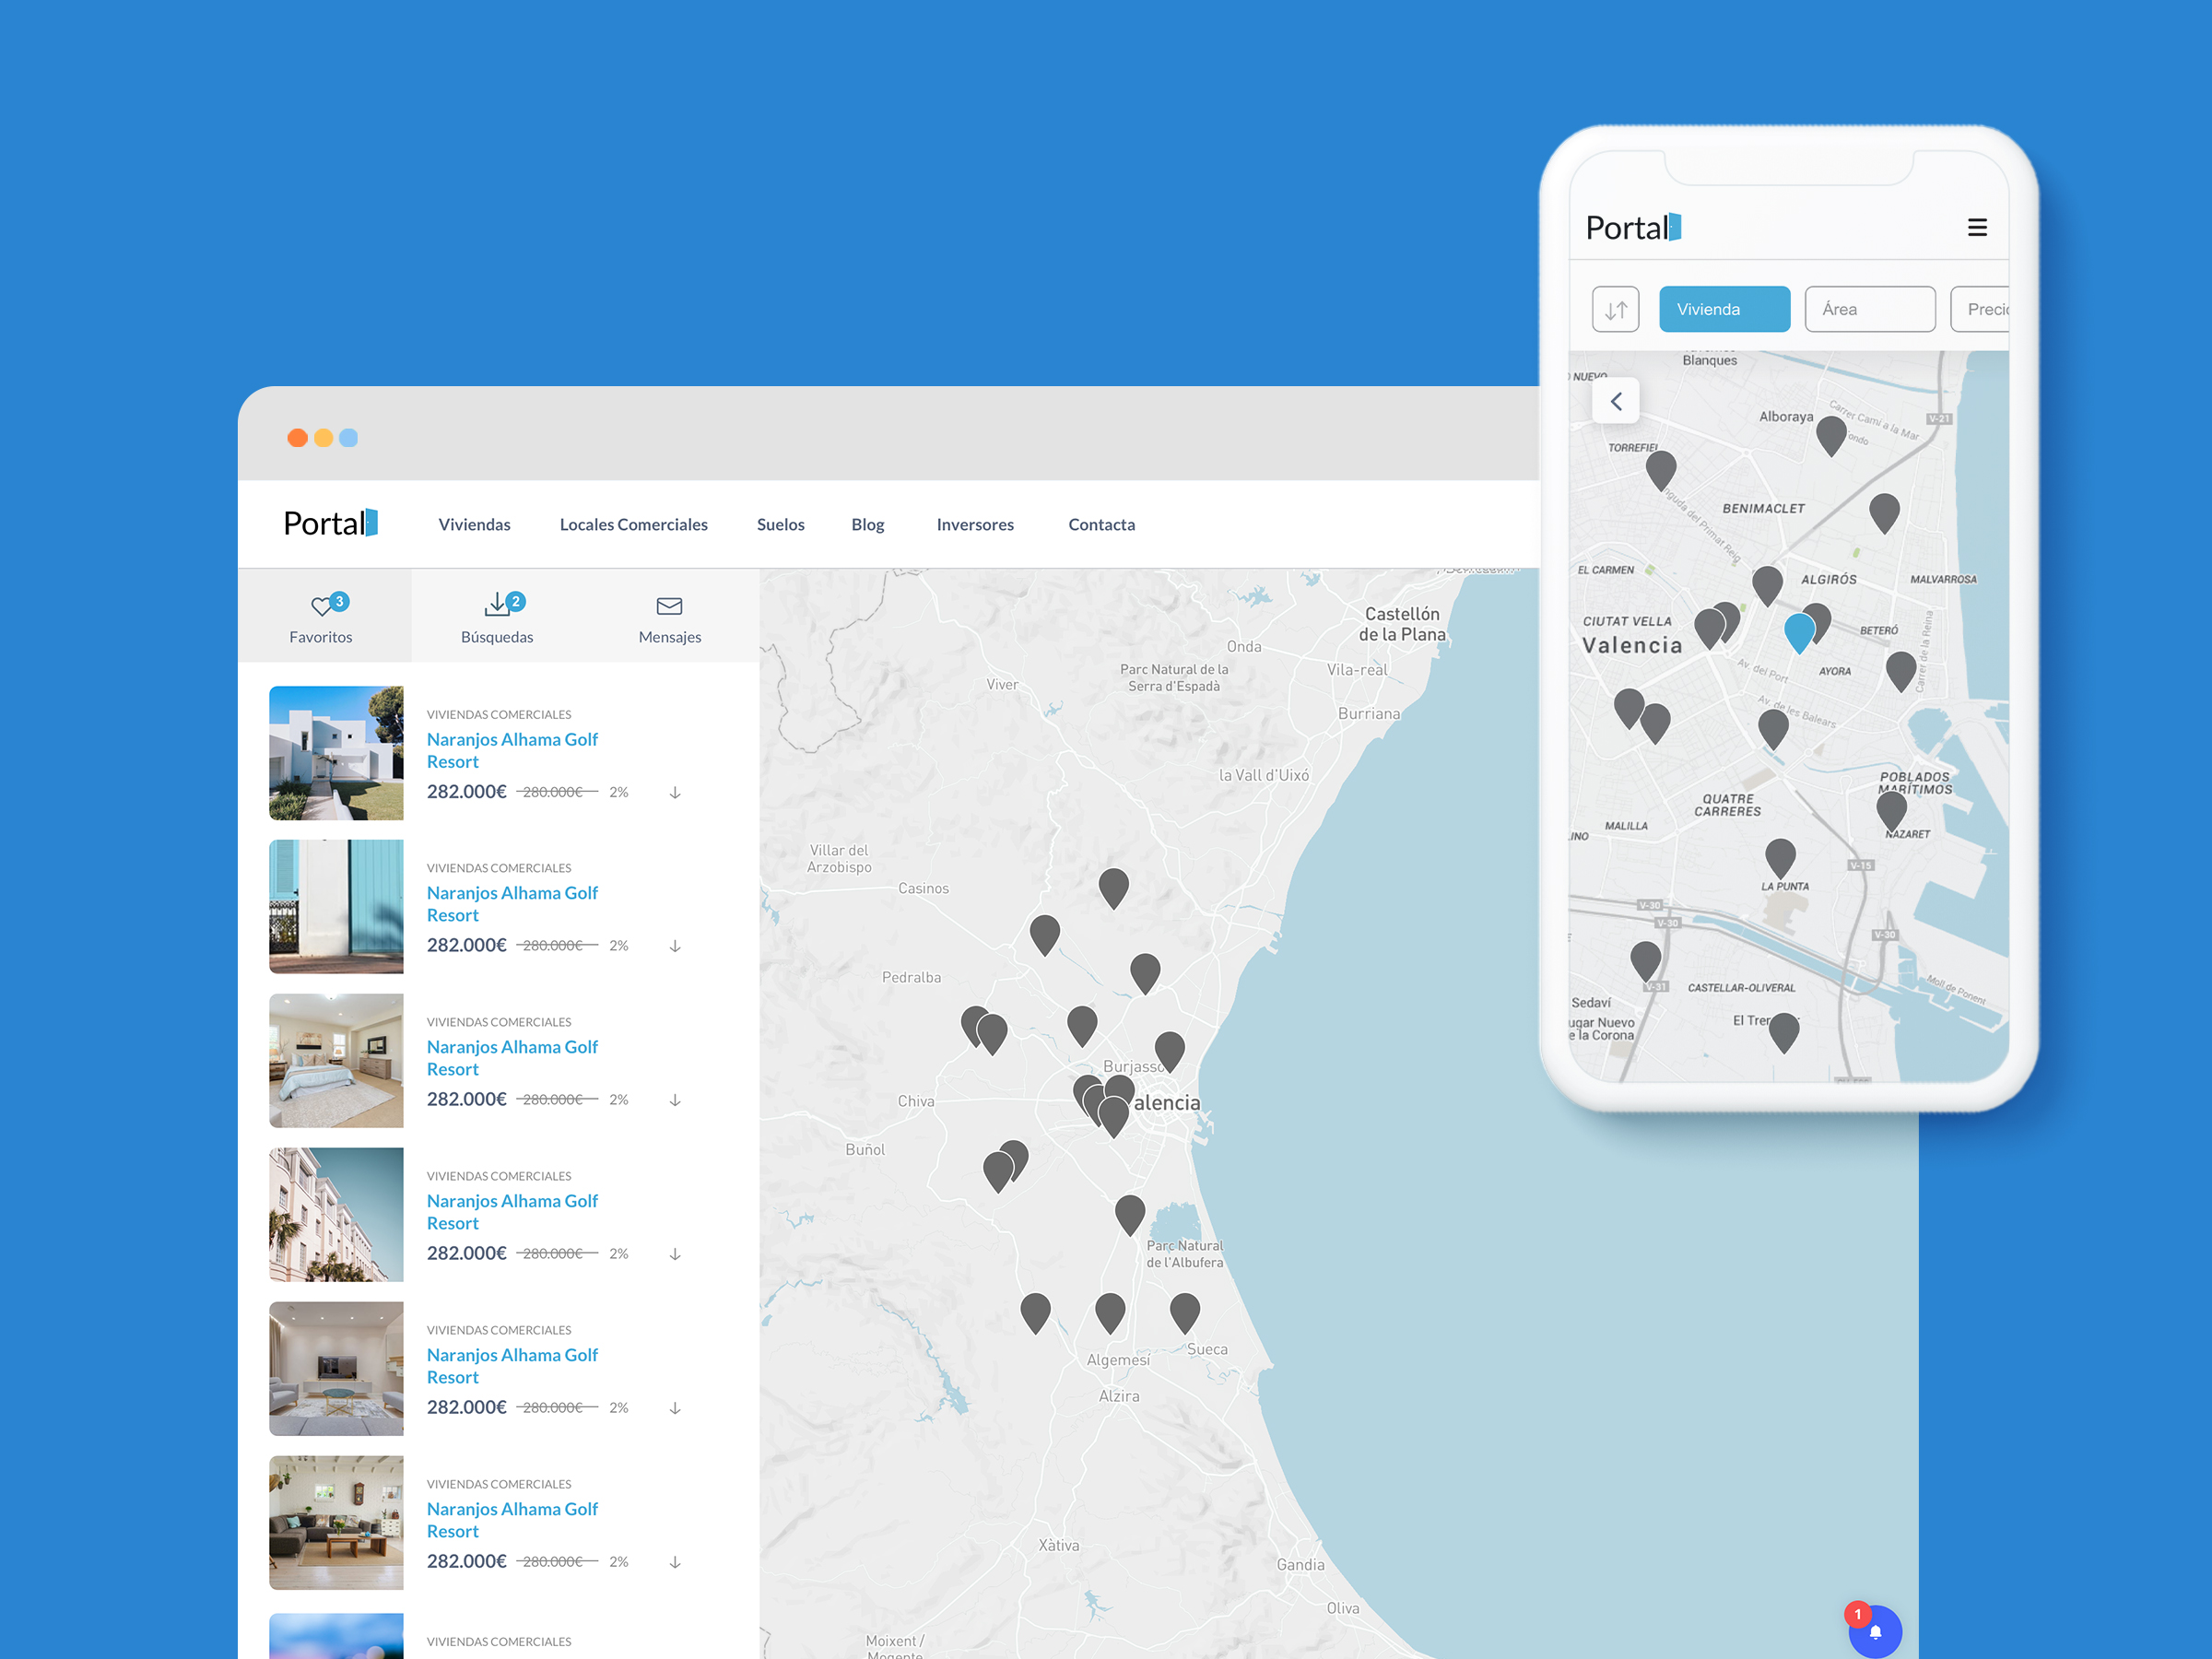The image size is (2212, 1659).
Task: Open the turquoise door listing thumbnail
Action: click(x=336, y=907)
